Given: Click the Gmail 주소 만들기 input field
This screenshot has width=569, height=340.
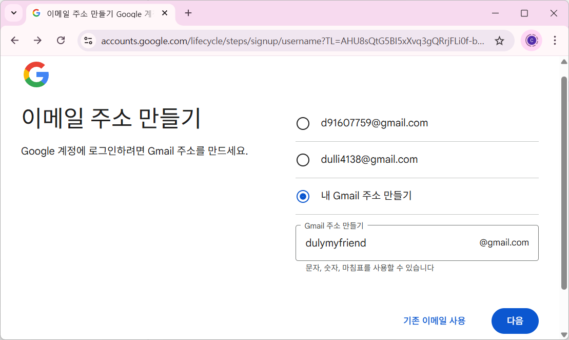Looking at the screenshot, I should (x=417, y=243).
